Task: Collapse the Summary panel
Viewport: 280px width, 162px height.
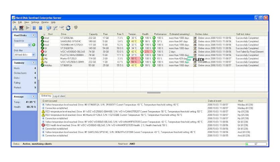Action: [33, 63]
